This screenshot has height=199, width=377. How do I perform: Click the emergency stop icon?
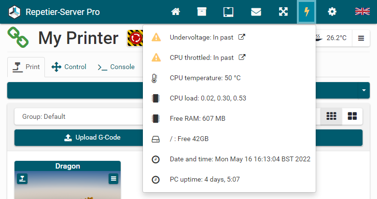tap(135, 38)
